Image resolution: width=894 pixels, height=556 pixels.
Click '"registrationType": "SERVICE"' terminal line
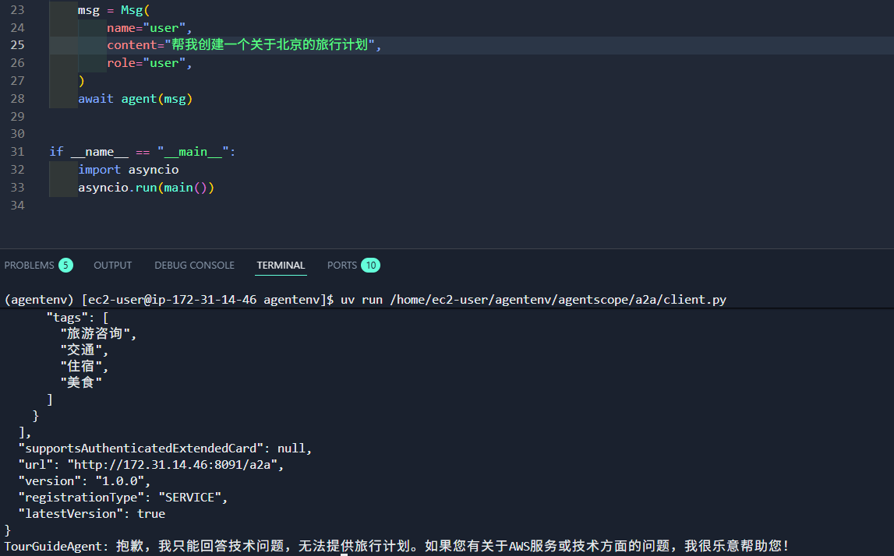[123, 498]
